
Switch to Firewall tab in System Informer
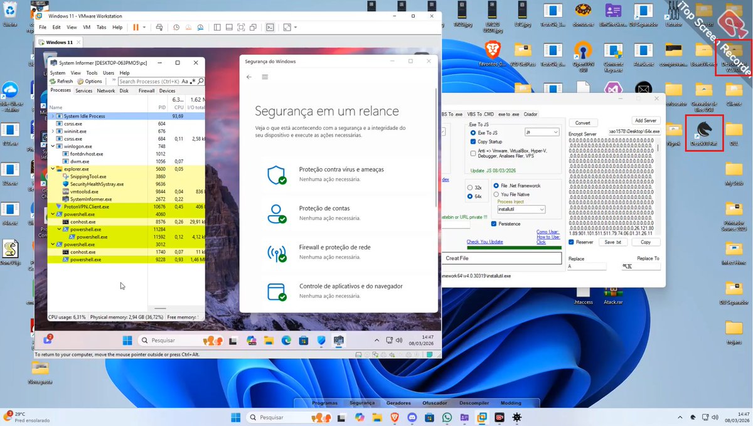pos(146,91)
